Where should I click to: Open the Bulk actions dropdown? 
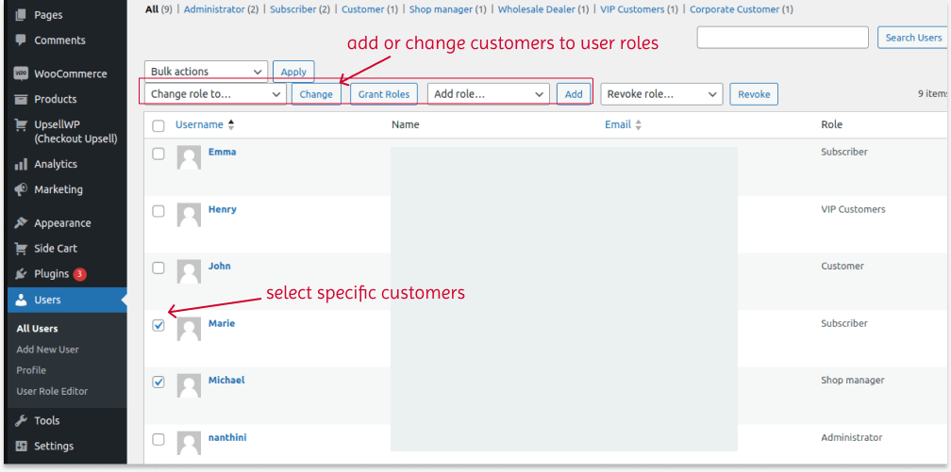coord(207,72)
